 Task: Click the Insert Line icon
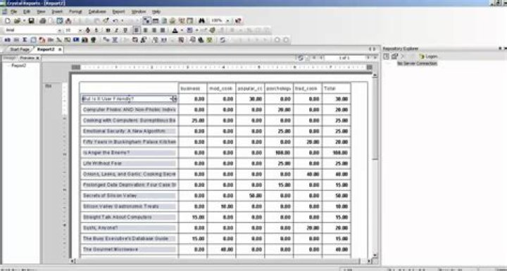(x=59, y=40)
